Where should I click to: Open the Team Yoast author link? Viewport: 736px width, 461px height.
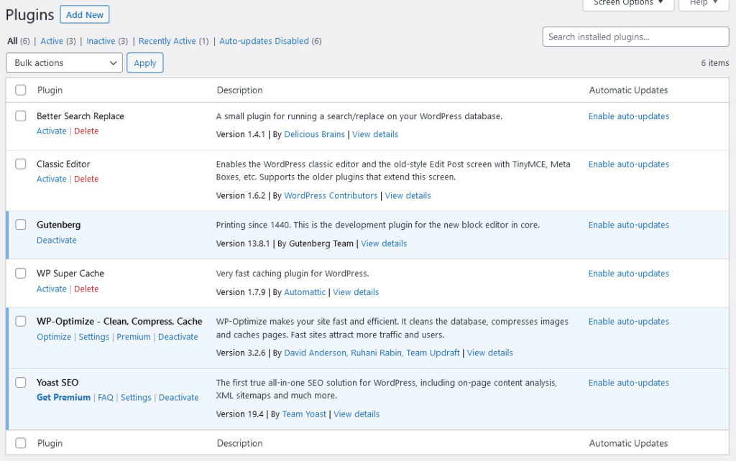[304, 414]
